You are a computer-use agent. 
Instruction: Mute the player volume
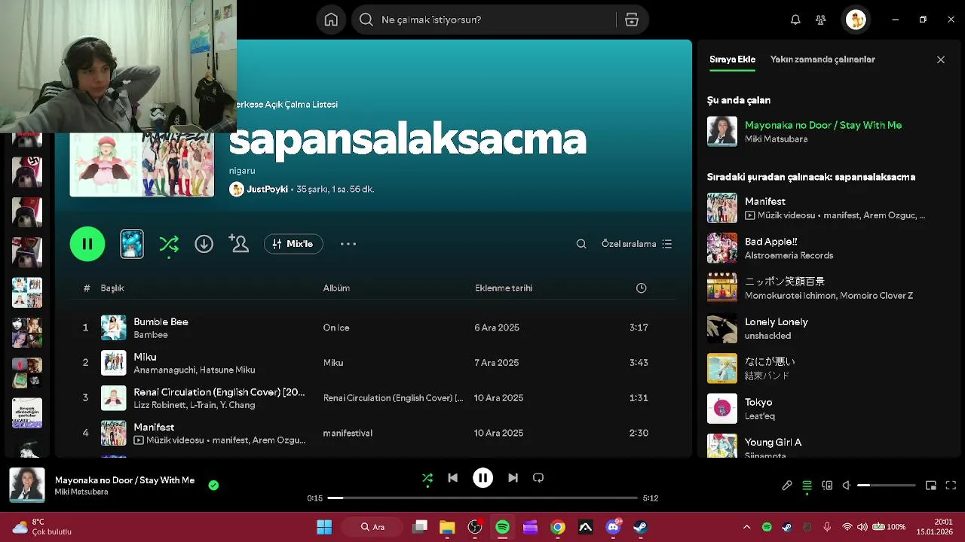click(847, 486)
